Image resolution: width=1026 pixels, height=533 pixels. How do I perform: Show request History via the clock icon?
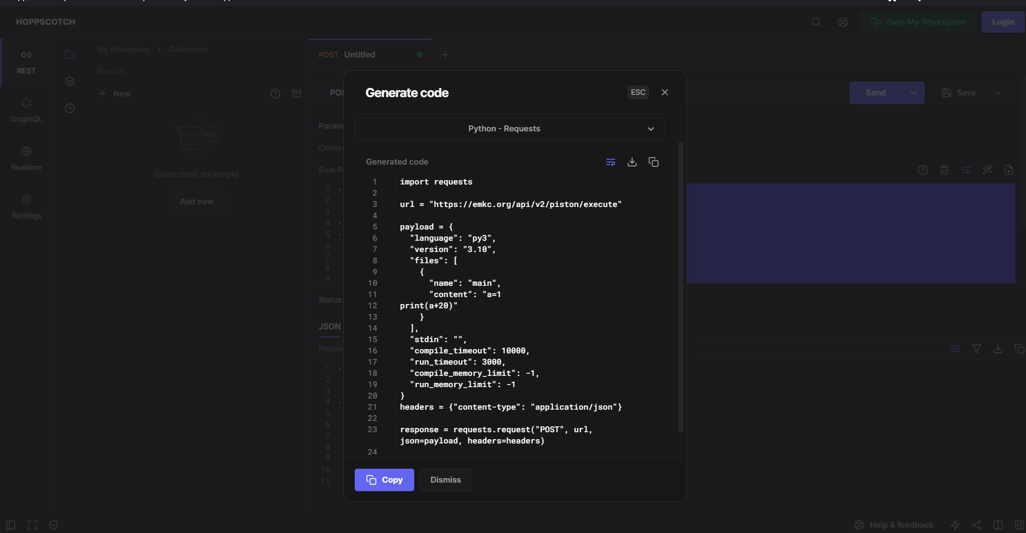70,108
